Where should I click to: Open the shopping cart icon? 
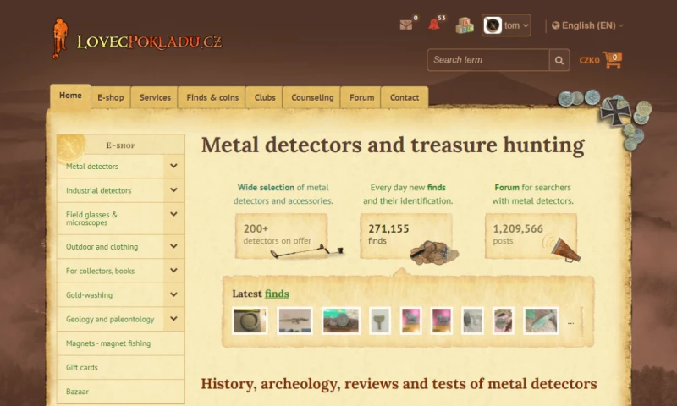[612, 60]
